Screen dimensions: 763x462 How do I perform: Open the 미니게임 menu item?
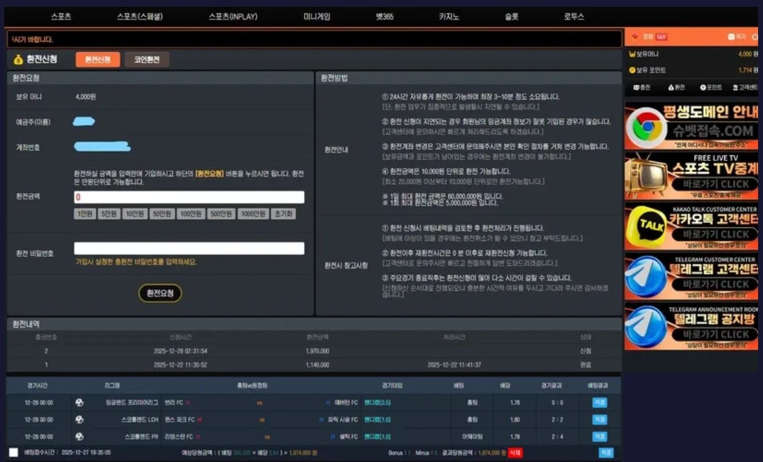pos(317,17)
